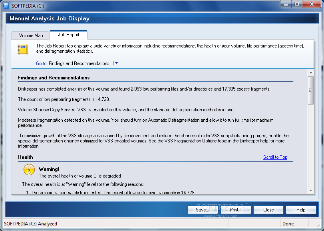The image size is (324, 231).
Task: Follow the Scroll to Top link
Action: pyautogui.click(x=275, y=157)
